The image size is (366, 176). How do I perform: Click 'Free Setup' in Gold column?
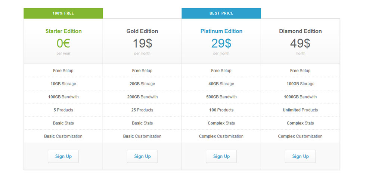pos(142,71)
